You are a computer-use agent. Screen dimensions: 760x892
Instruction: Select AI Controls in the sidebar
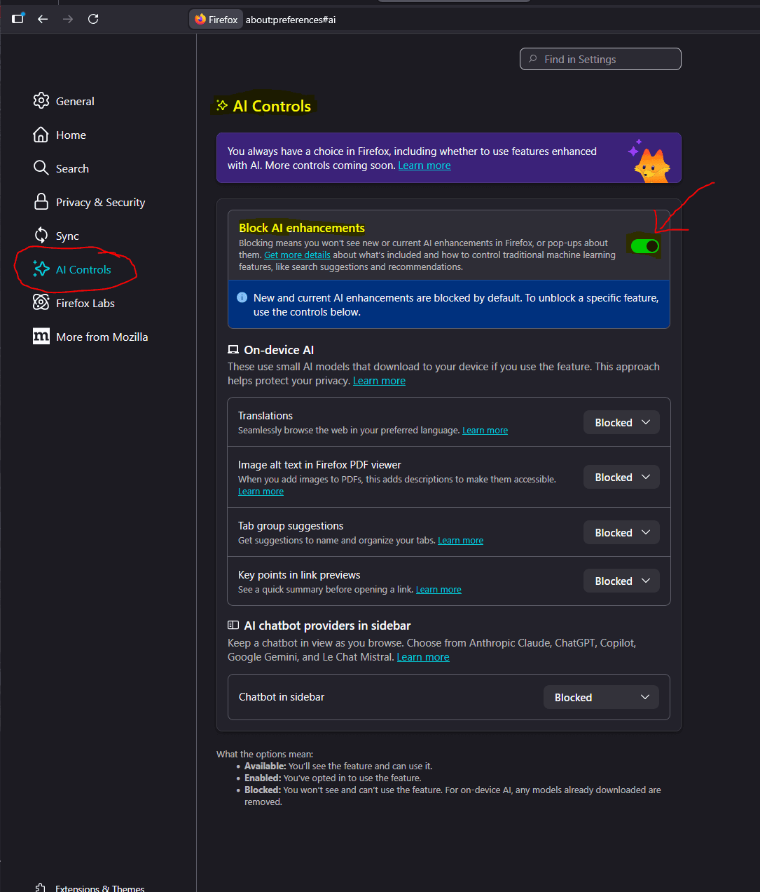pos(83,269)
